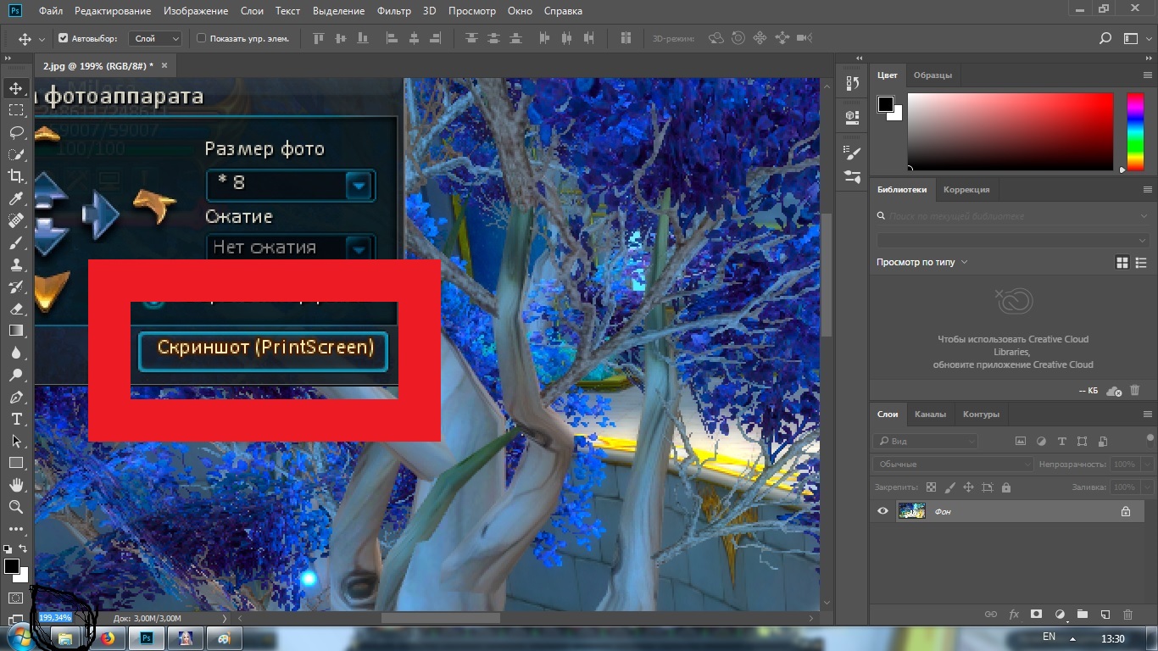The image size is (1158, 651).
Task: Select the Rectangle shape tool
Action: pos(16,463)
